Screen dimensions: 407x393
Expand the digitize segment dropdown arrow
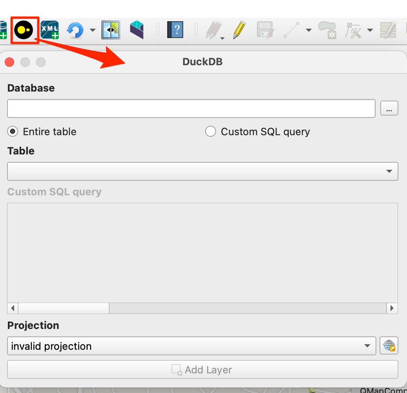(x=308, y=30)
